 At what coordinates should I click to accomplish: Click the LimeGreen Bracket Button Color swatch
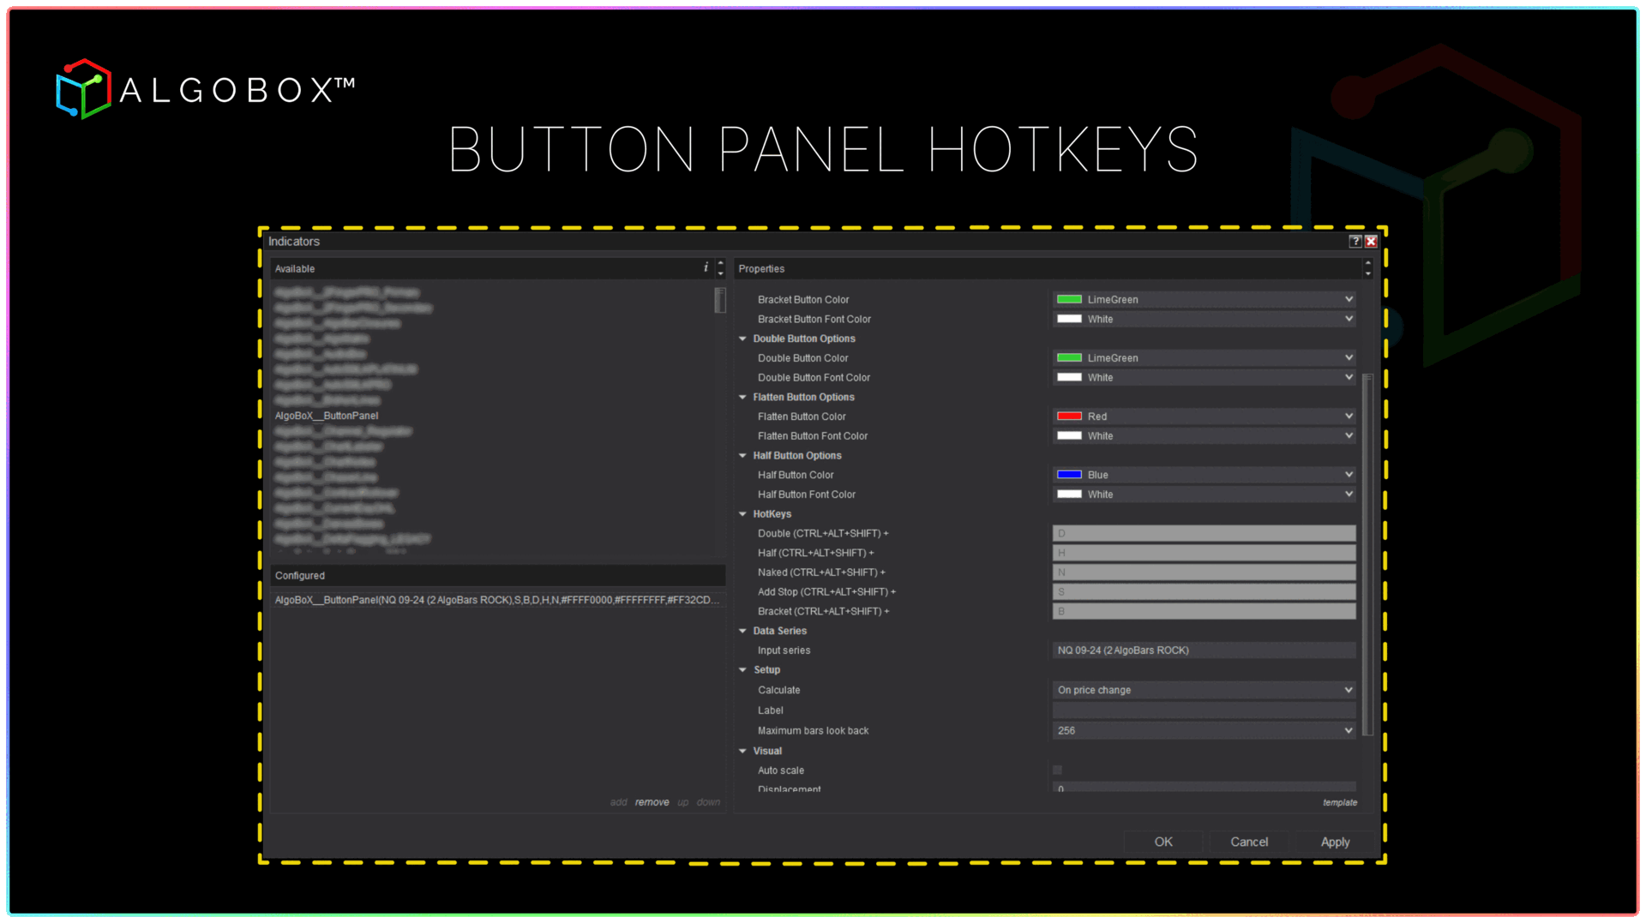coord(1069,300)
